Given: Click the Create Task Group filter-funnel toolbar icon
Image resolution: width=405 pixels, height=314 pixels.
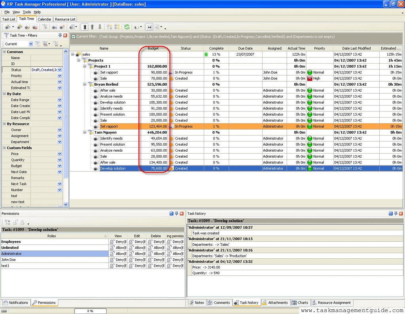Looking at the screenshot, I should (45, 27).
